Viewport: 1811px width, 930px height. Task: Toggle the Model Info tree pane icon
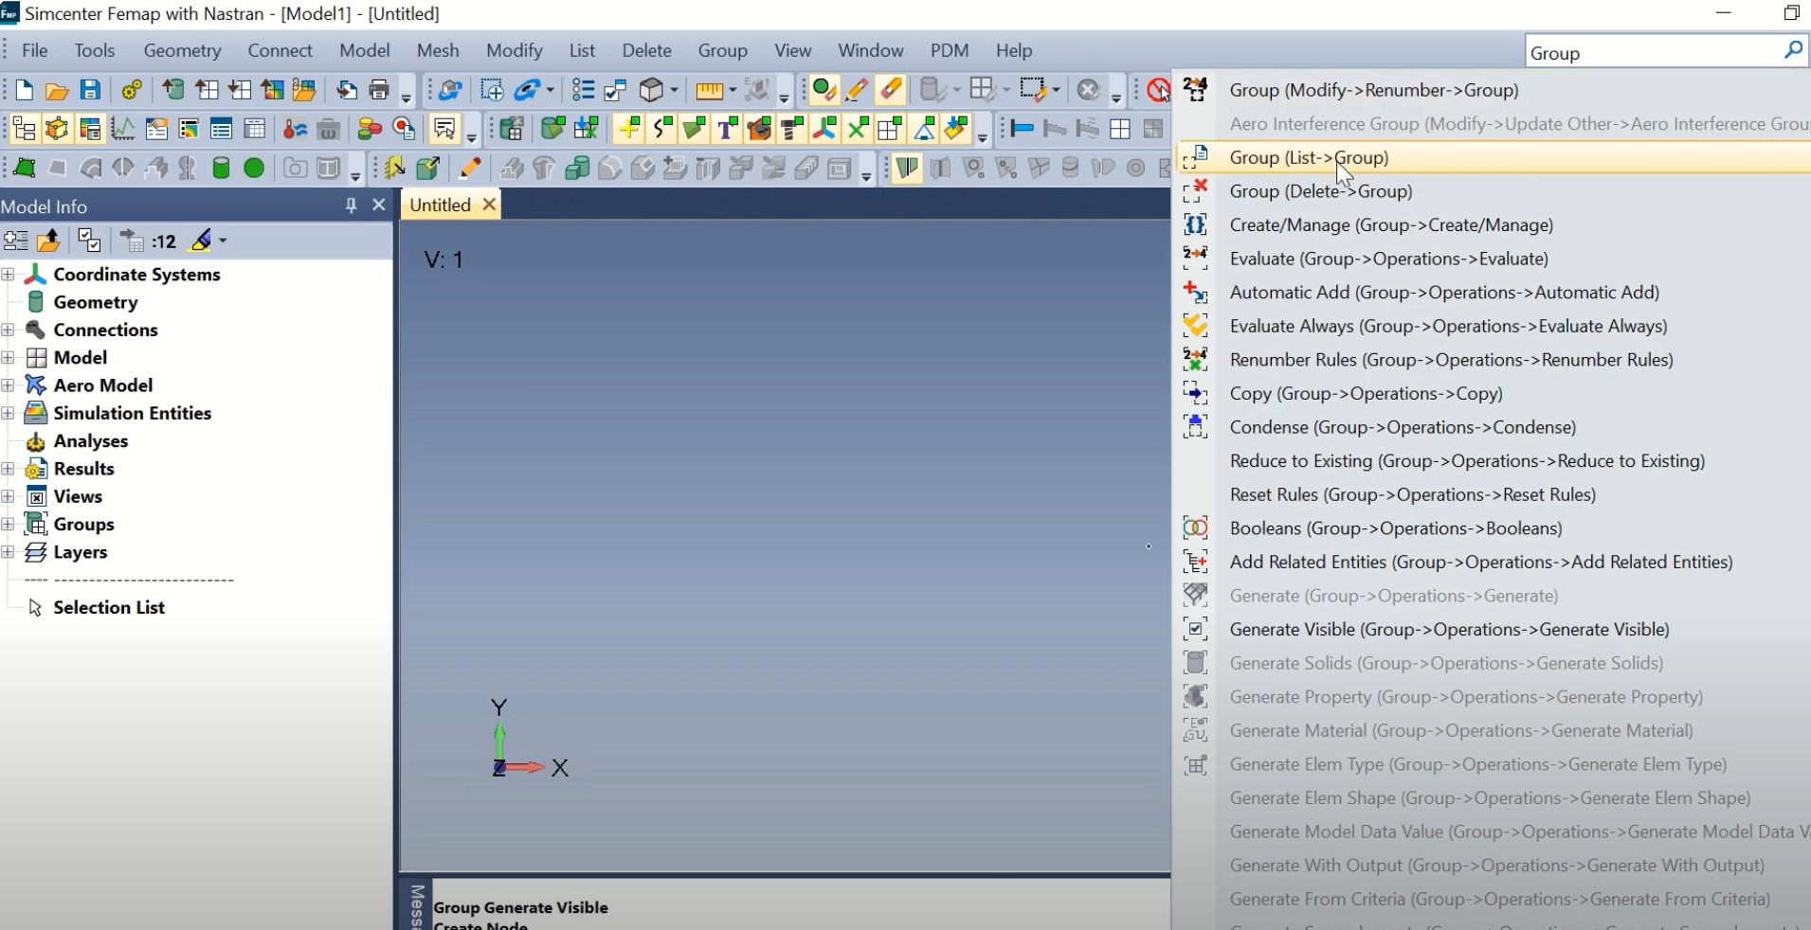pyautogui.click(x=24, y=129)
